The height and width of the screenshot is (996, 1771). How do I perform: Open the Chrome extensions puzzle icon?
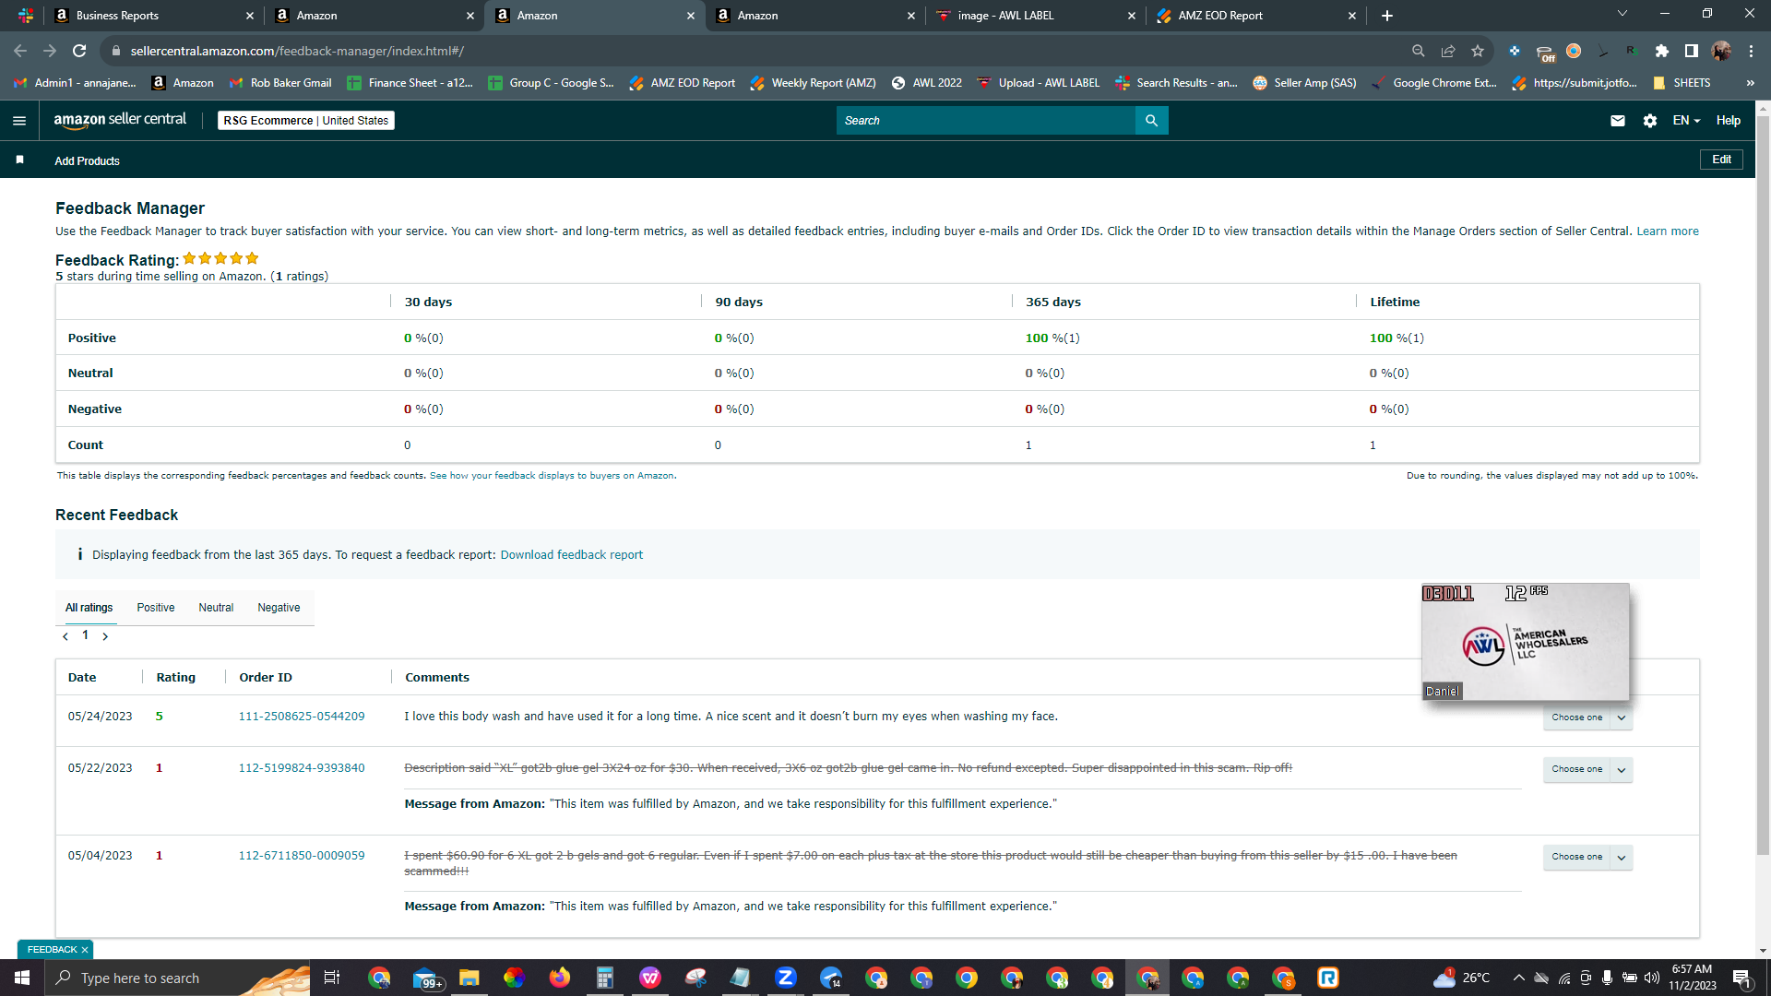pos(1662,51)
